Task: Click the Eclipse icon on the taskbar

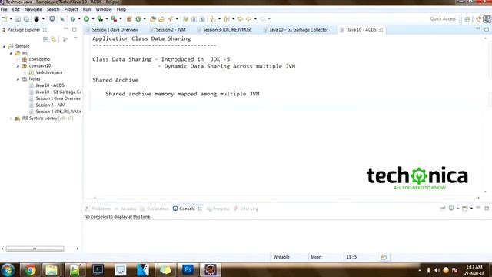Action: tap(210, 270)
